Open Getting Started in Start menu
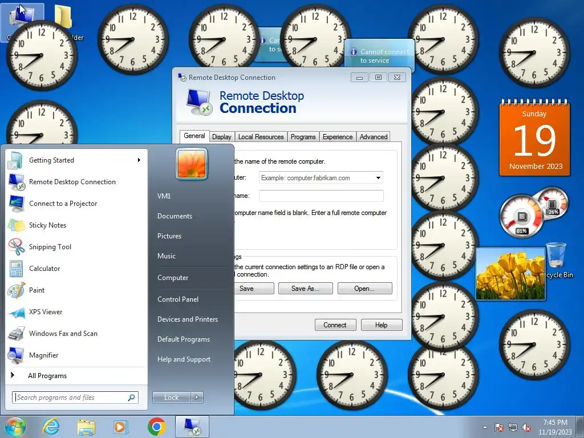 coord(75,160)
